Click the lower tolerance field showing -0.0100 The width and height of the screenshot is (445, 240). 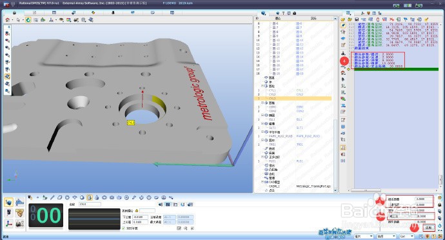[140, 217]
